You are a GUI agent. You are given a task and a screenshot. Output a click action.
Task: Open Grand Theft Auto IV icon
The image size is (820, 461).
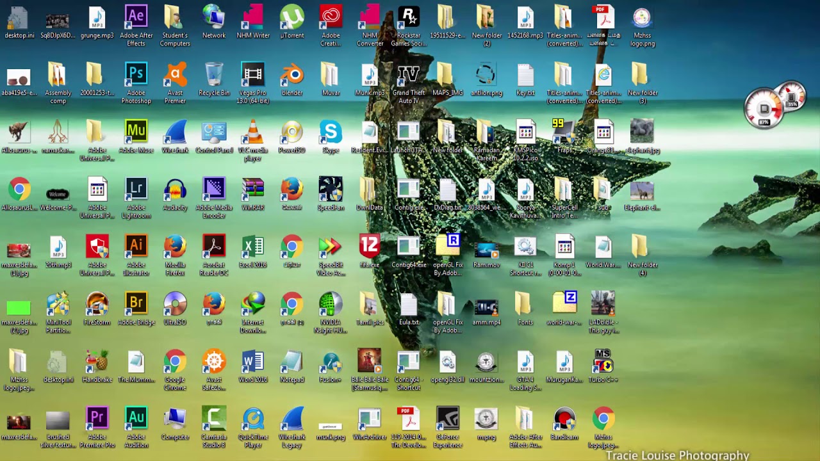(408, 83)
